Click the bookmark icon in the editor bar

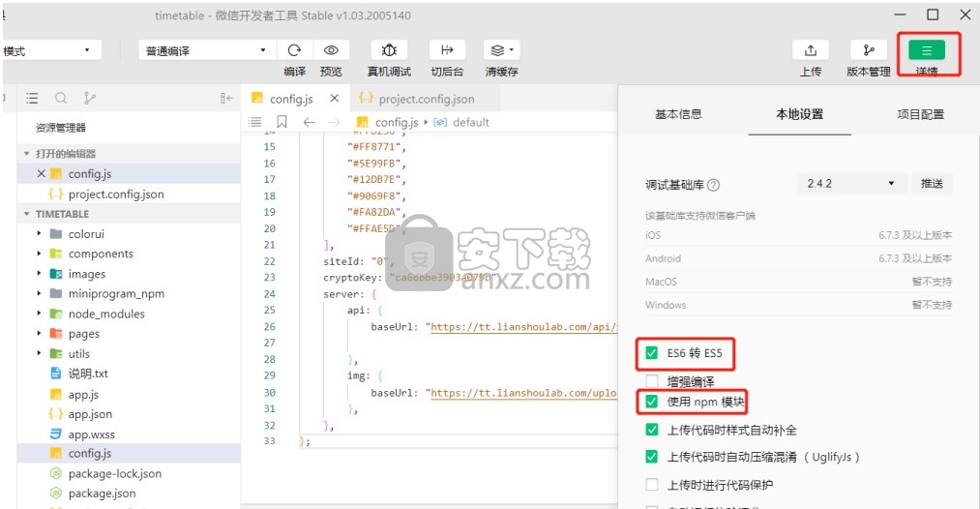(x=282, y=122)
